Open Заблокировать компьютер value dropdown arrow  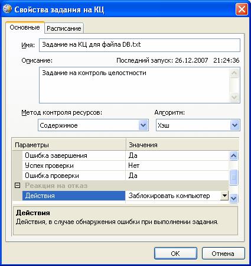pos(224,196)
